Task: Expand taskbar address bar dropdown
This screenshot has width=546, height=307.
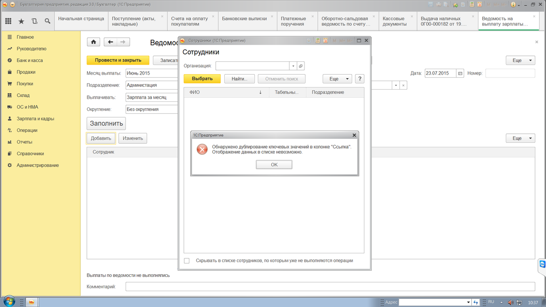Action: 468,302
